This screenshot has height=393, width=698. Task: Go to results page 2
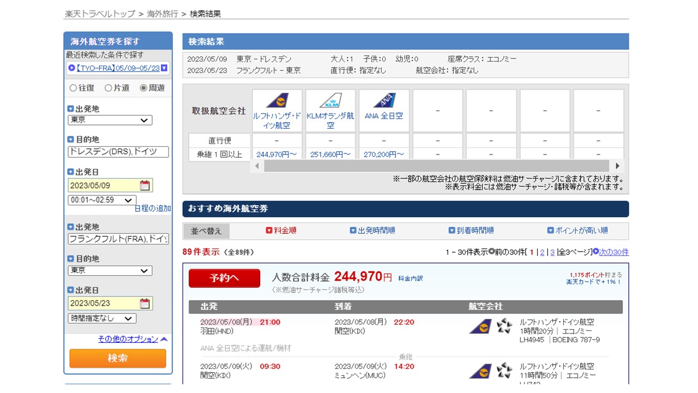tap(542, 252)
